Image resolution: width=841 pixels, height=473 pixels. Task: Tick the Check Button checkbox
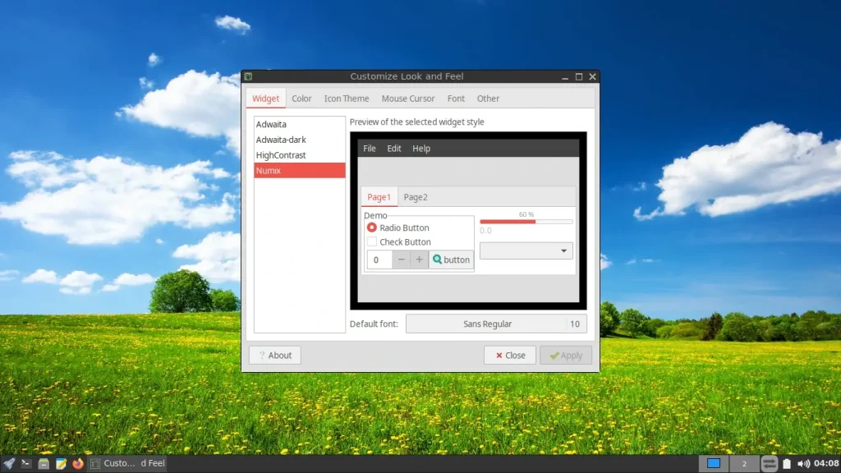[x=399, y=242]
